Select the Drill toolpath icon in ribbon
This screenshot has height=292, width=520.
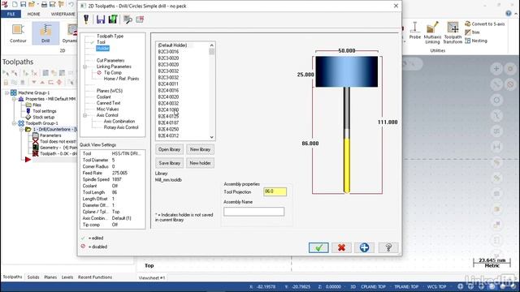(x=45, y=33)
